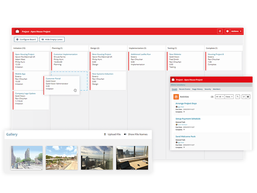The image size is (257, 193).
Task: Expand the Views dropdown
Action: point(229,97)
